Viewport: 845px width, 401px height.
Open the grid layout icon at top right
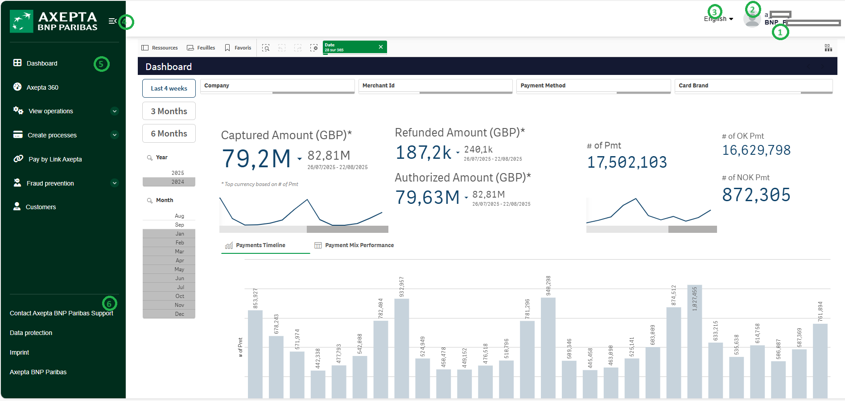pyautogui.click(x=828, y=48)
